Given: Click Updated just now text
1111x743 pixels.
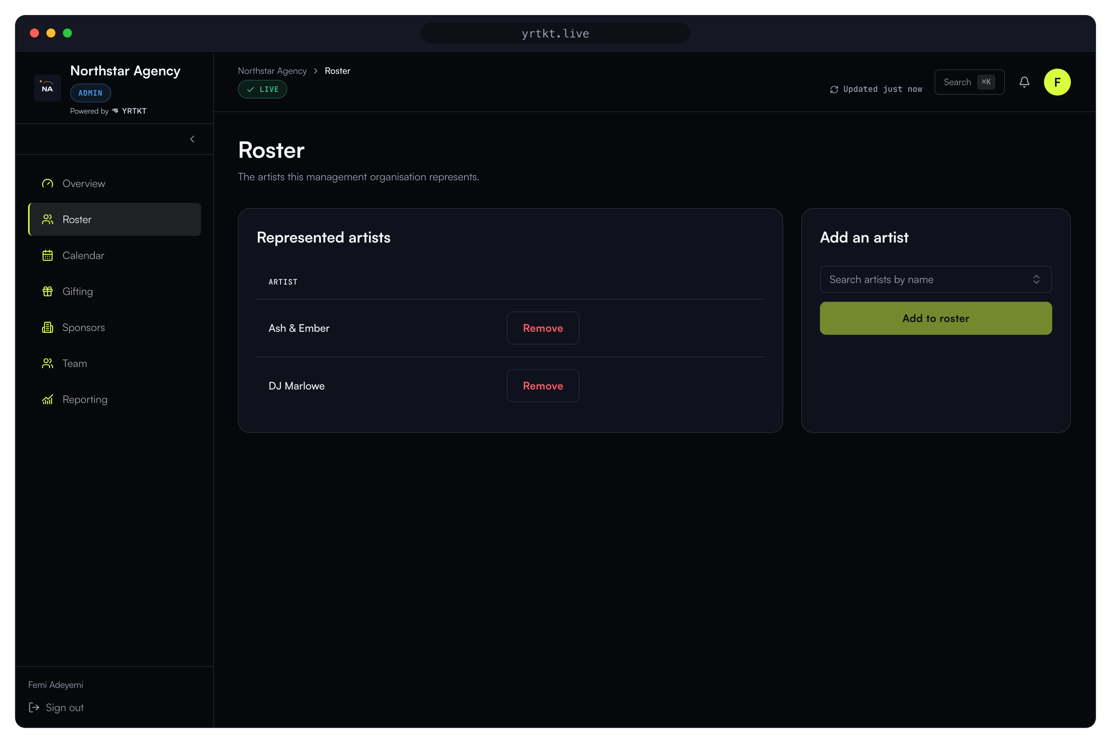Looking at the screenshot, I should coord(883,89).
